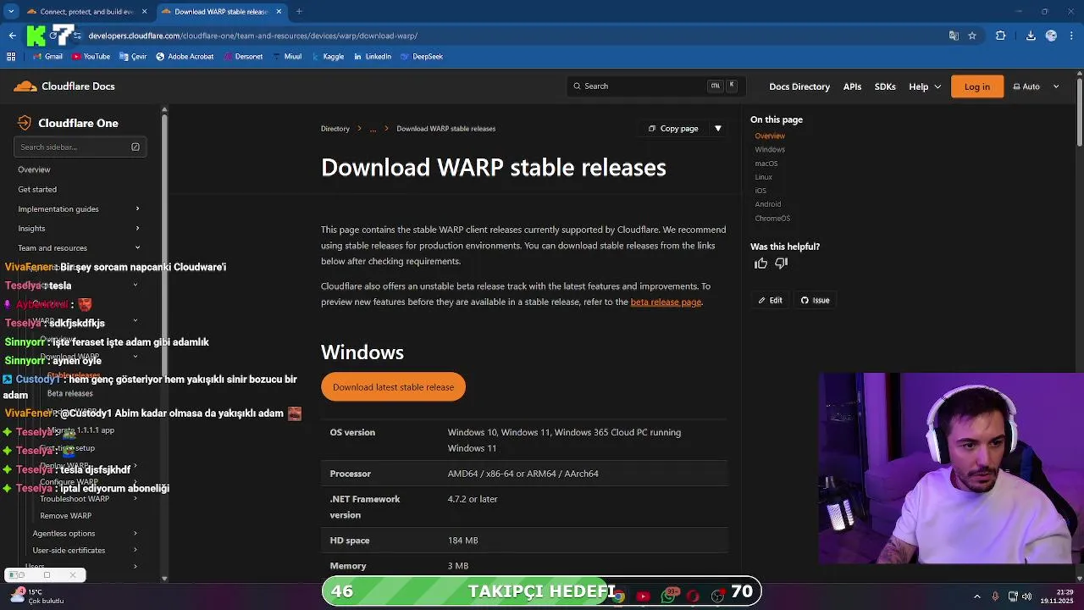1084x610 pixels.
Task: Bookmark this page with the star icon
Action: point(972,36)
